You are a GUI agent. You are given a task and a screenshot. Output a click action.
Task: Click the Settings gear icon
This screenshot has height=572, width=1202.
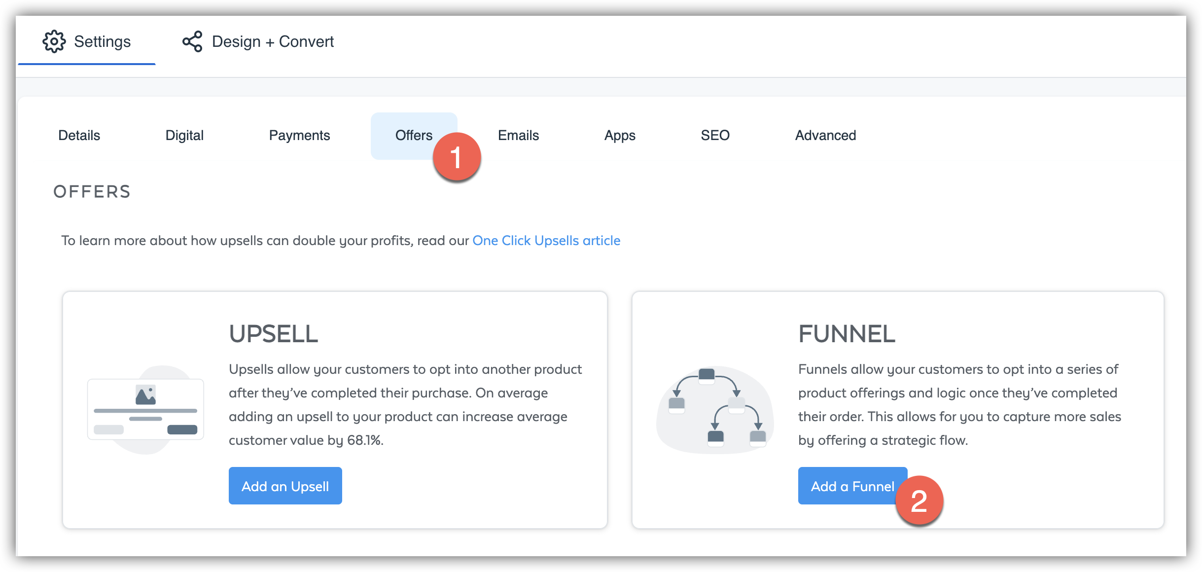54,41
